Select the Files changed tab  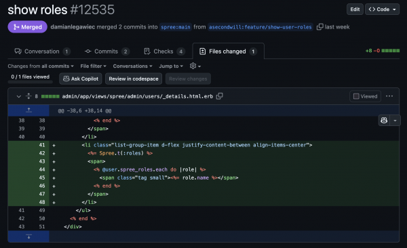tap(228, 51)
